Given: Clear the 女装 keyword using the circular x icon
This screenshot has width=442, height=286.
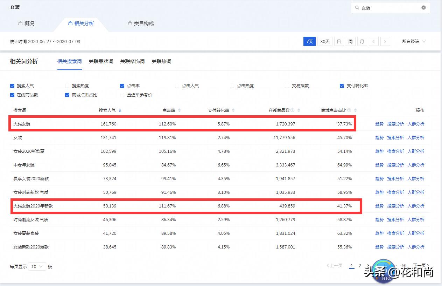Looking at the screenshot, I should click(423, 7).
